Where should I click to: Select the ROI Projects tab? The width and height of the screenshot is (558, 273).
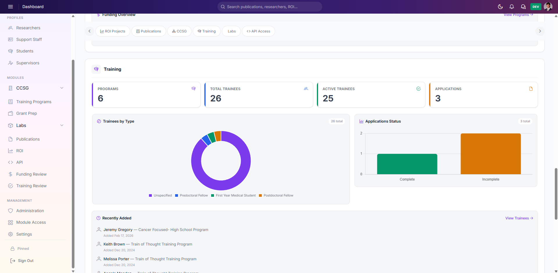[x=113, y=31]
